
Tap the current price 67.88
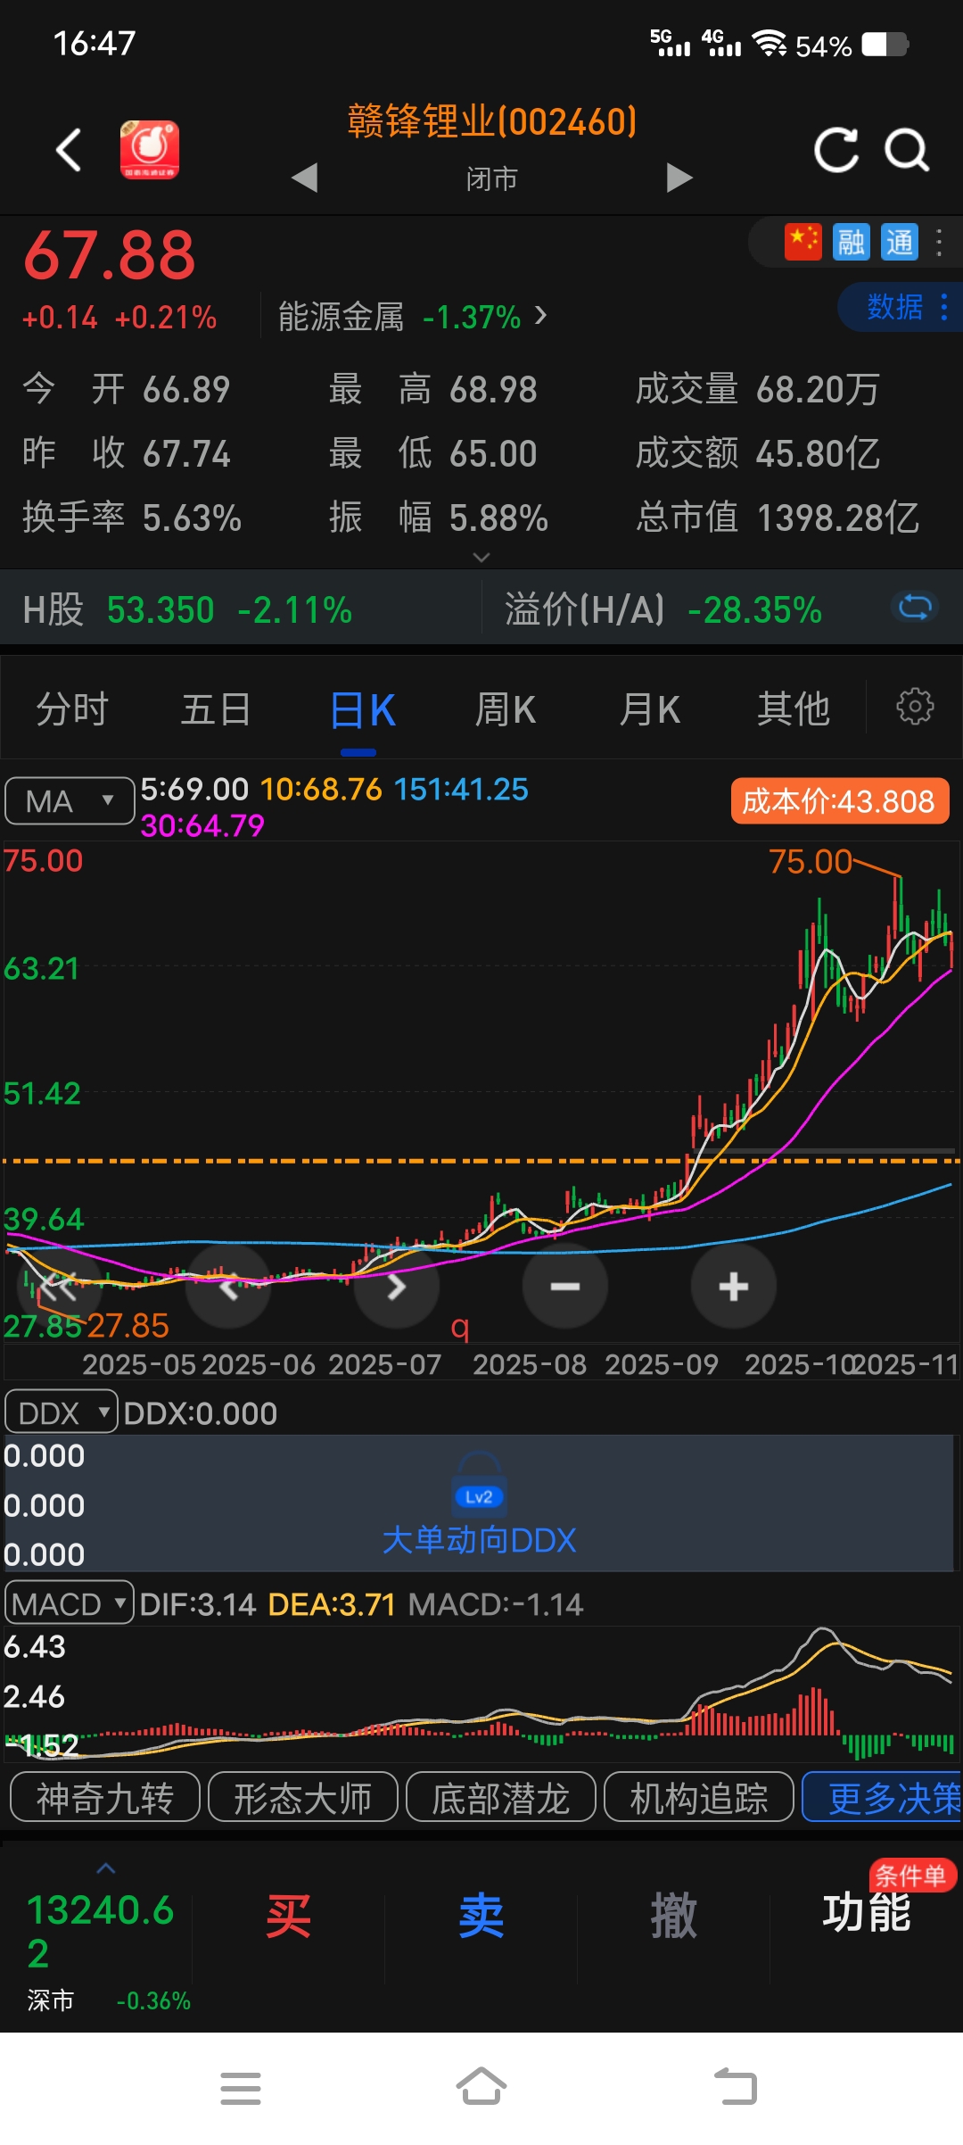click(x=109, y=256)
